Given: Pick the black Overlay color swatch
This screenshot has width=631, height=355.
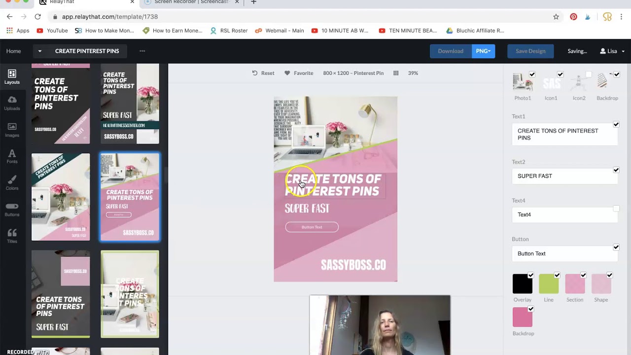Looking at the screenshot, I should [523, 284].
